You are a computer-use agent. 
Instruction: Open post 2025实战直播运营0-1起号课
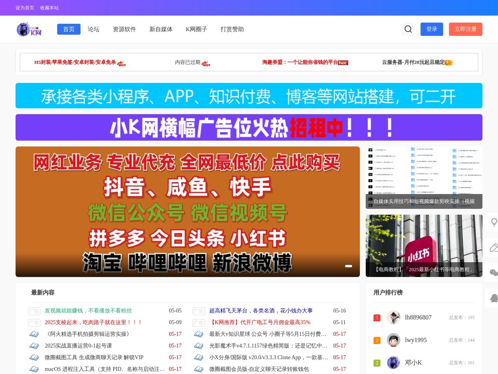pos(78,346)
